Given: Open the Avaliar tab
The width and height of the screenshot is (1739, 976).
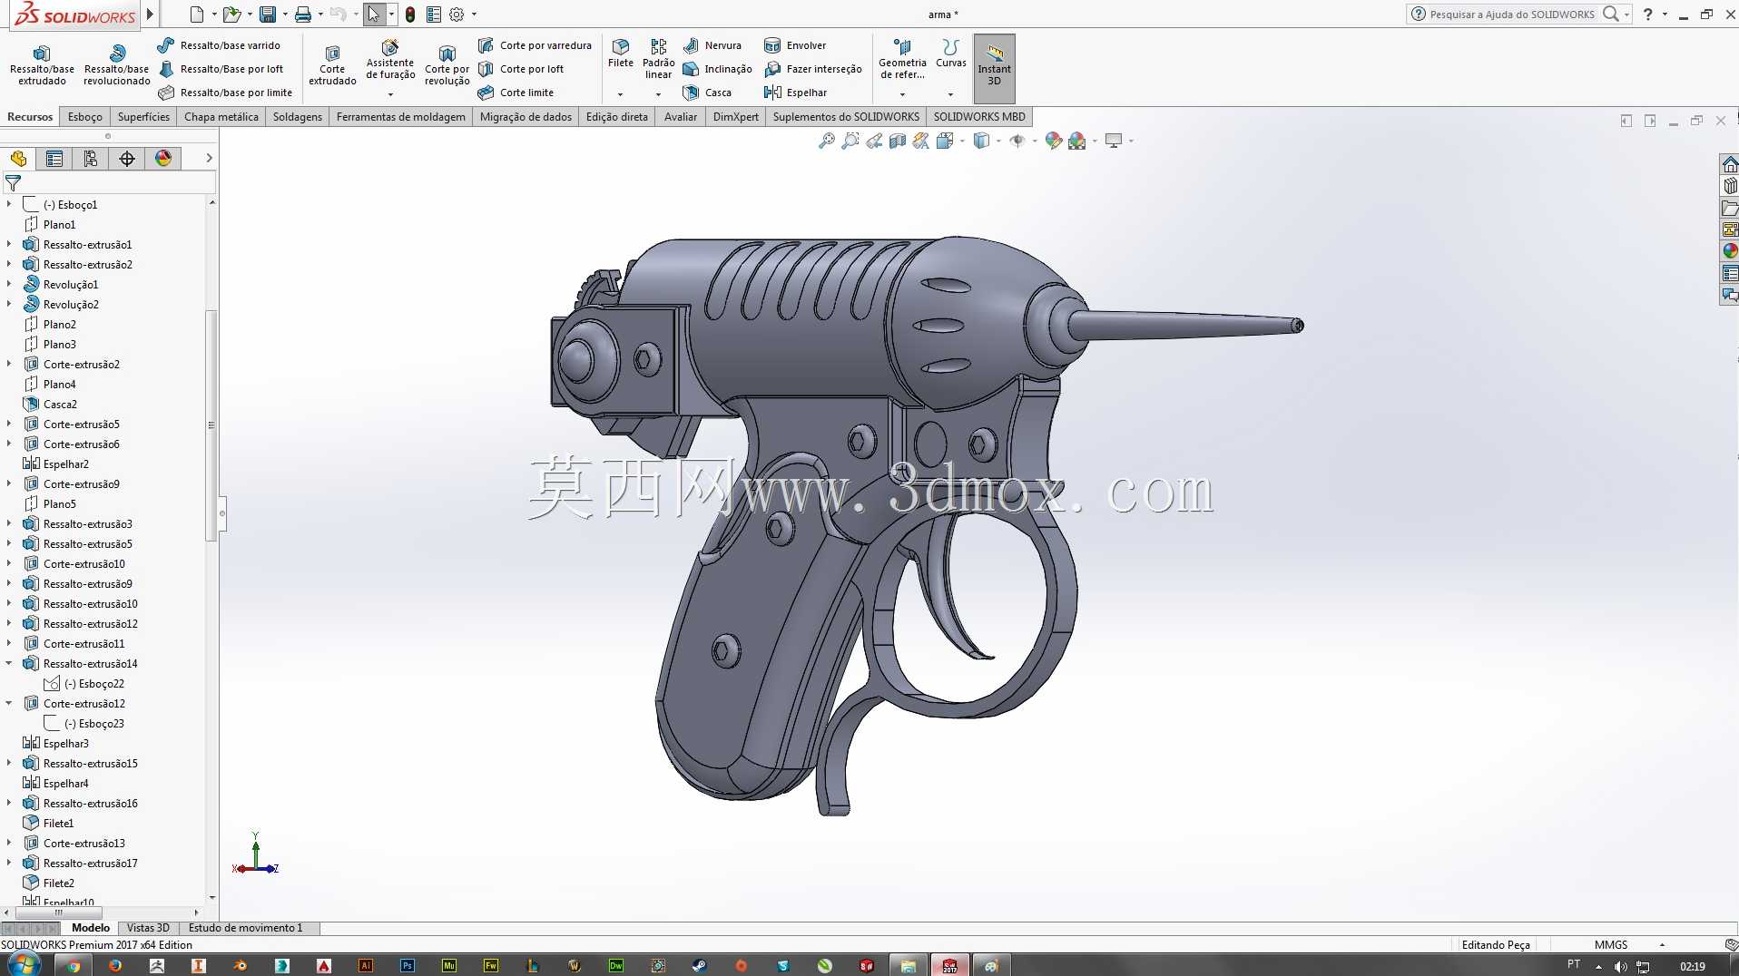Looking at the screenshot, I should 681,117.
